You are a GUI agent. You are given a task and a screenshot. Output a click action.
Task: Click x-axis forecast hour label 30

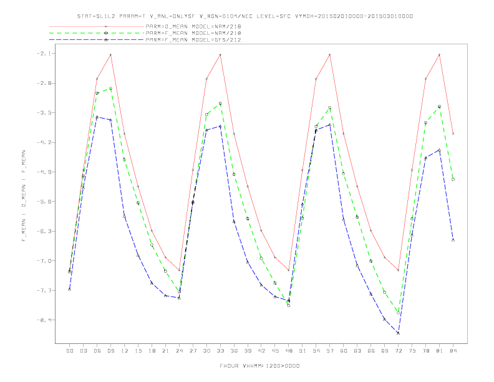(x=206, y=351)
